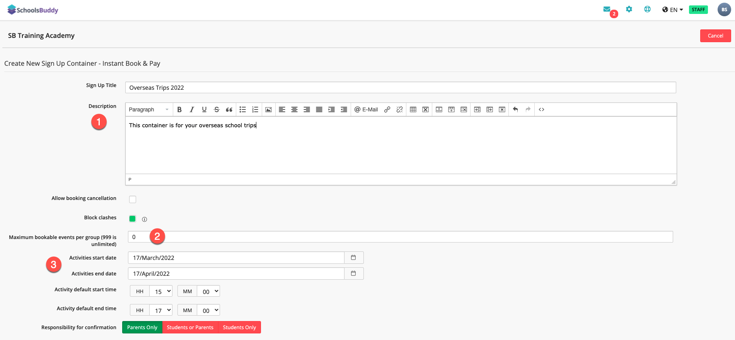Click the Sign Up Title field
735x340 pixels.
pyautogui.click(x=401, y=87)
